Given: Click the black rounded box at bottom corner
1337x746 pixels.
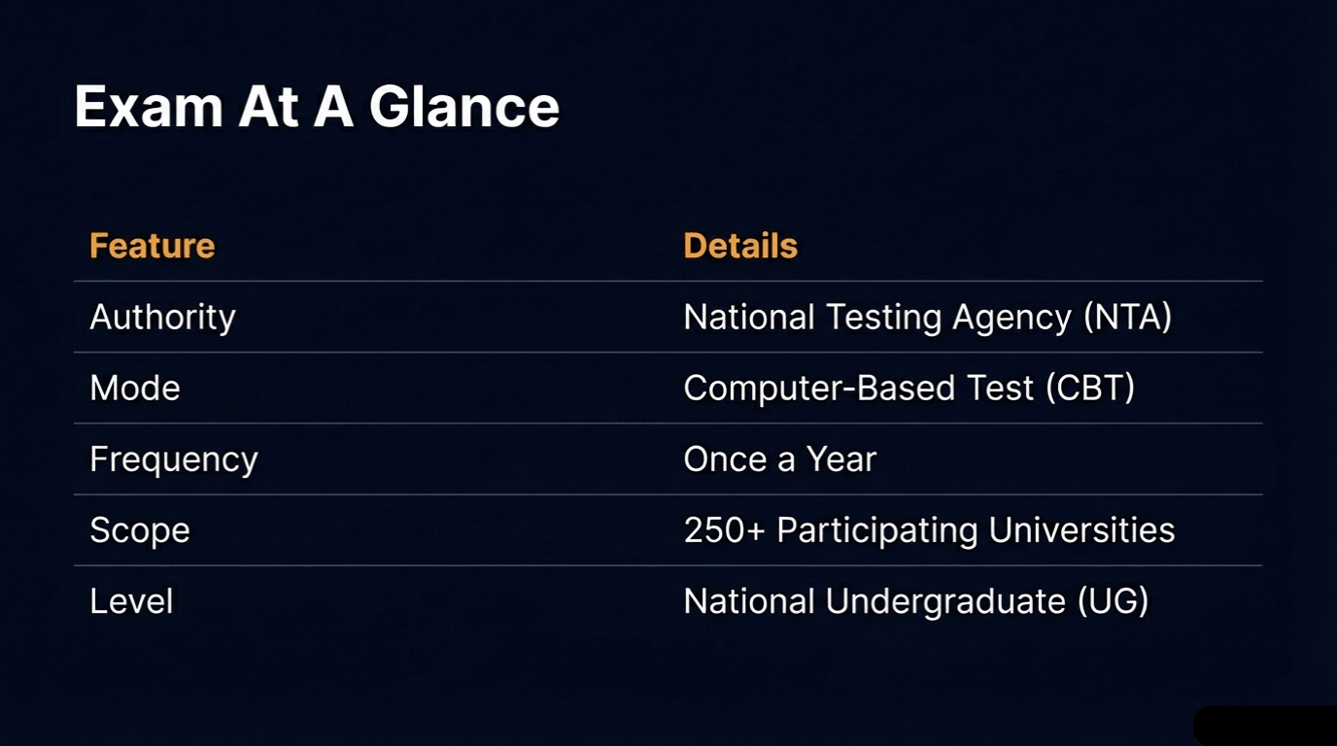Looking at the screenshot, I should (x=1265, y=726).
